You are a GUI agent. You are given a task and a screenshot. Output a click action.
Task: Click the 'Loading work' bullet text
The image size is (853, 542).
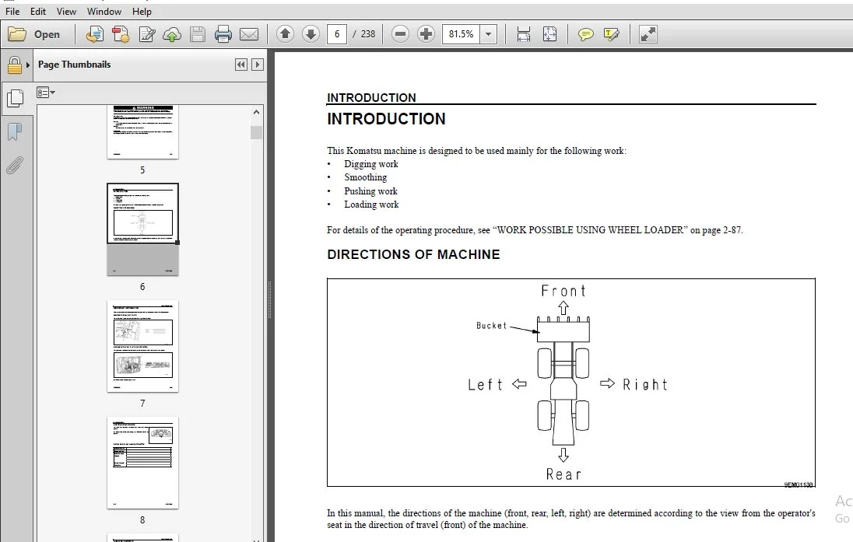click(371, 205)
